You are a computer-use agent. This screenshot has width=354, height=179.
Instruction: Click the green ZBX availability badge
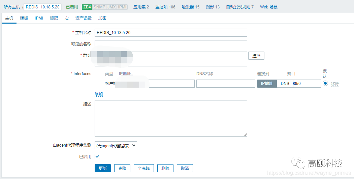point(87,7)
